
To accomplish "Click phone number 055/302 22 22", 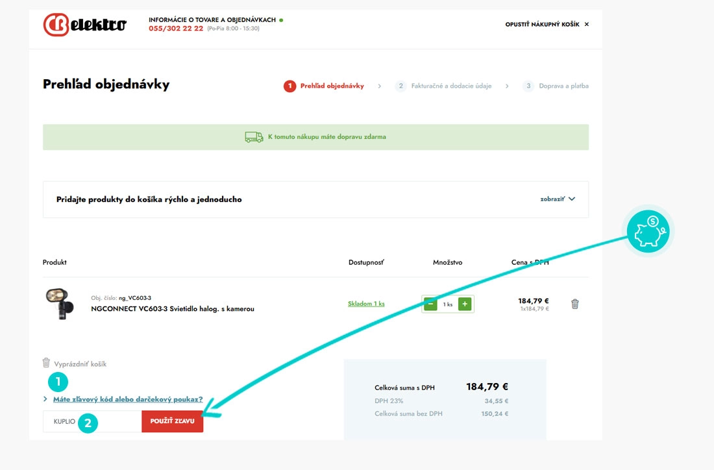I will click(176, 28).
